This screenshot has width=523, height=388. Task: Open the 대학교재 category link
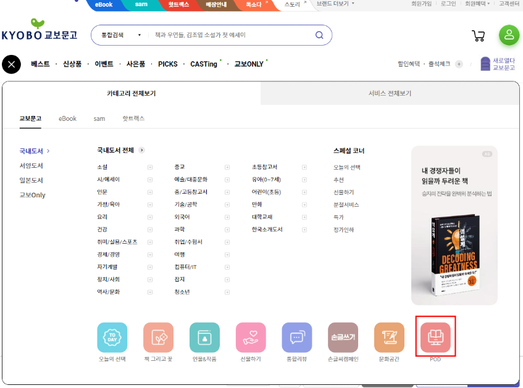click(262, 217)
